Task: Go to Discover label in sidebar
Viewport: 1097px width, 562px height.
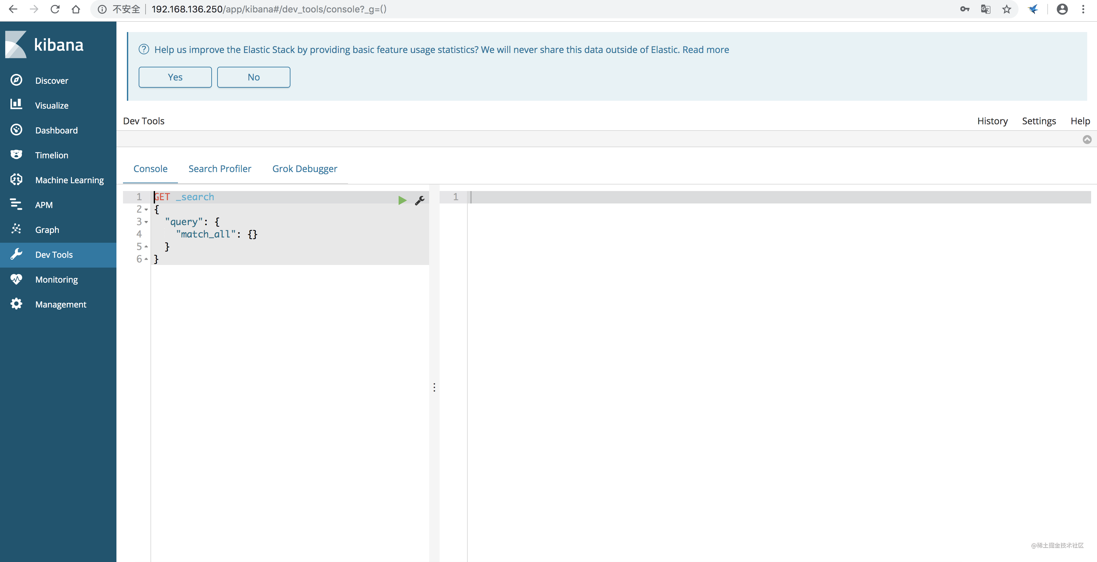Action: (52, 80)
